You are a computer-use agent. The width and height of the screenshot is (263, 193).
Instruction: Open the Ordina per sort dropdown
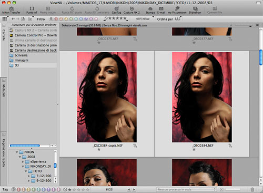point(169,19)
